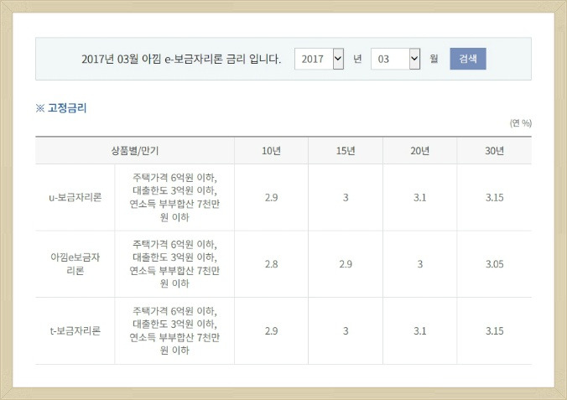Click the 검색 search button

tap(468, 59)
